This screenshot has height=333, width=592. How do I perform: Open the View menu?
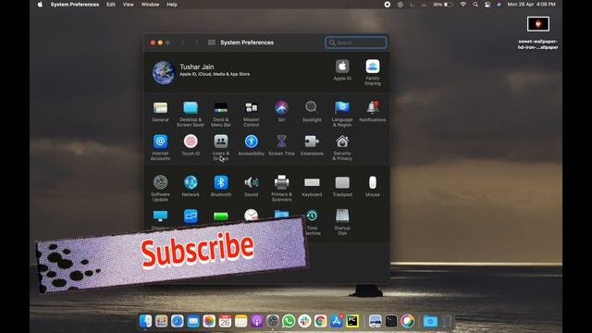click(128, 5)
